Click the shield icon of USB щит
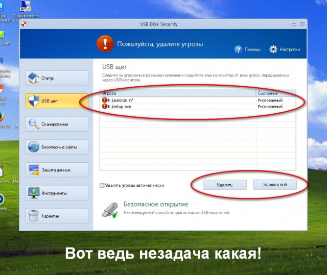 pyautogui.click(x=34, y=101)
